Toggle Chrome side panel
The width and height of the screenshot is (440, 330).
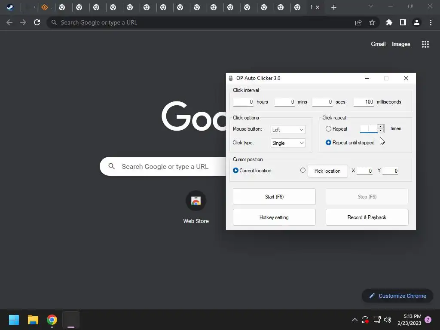point(403,22)
